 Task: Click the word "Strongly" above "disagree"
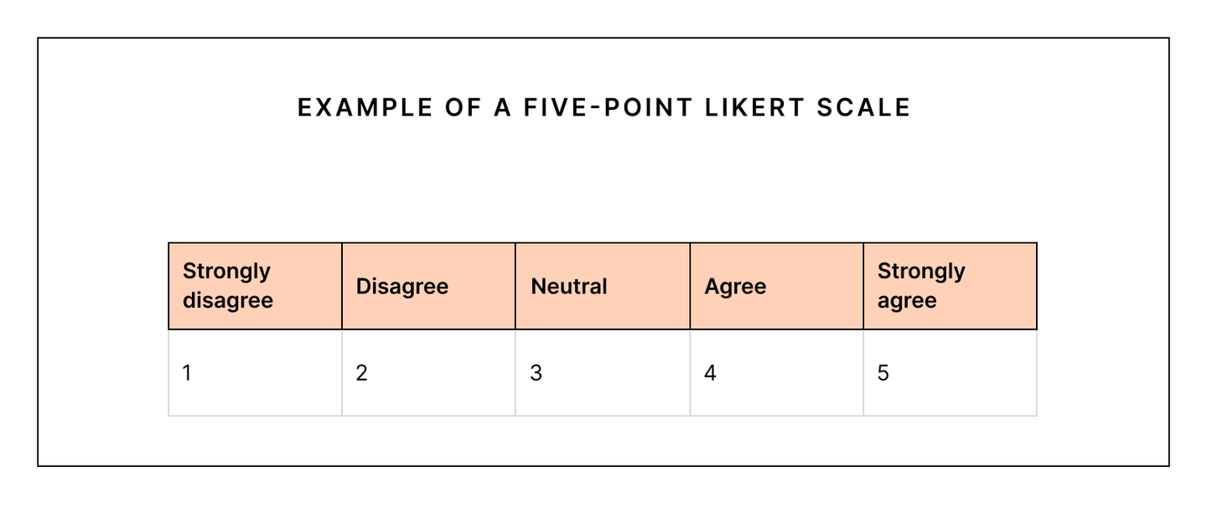pos(226,272)
